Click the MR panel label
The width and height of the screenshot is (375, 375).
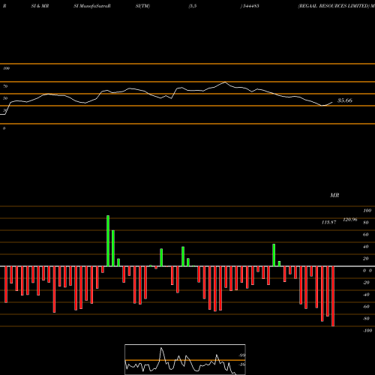pos(334,195)
